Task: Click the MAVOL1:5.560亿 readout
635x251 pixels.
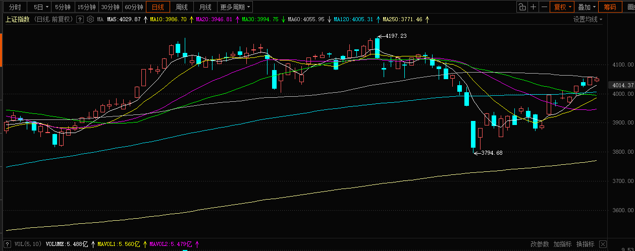Action: (119, 244)
